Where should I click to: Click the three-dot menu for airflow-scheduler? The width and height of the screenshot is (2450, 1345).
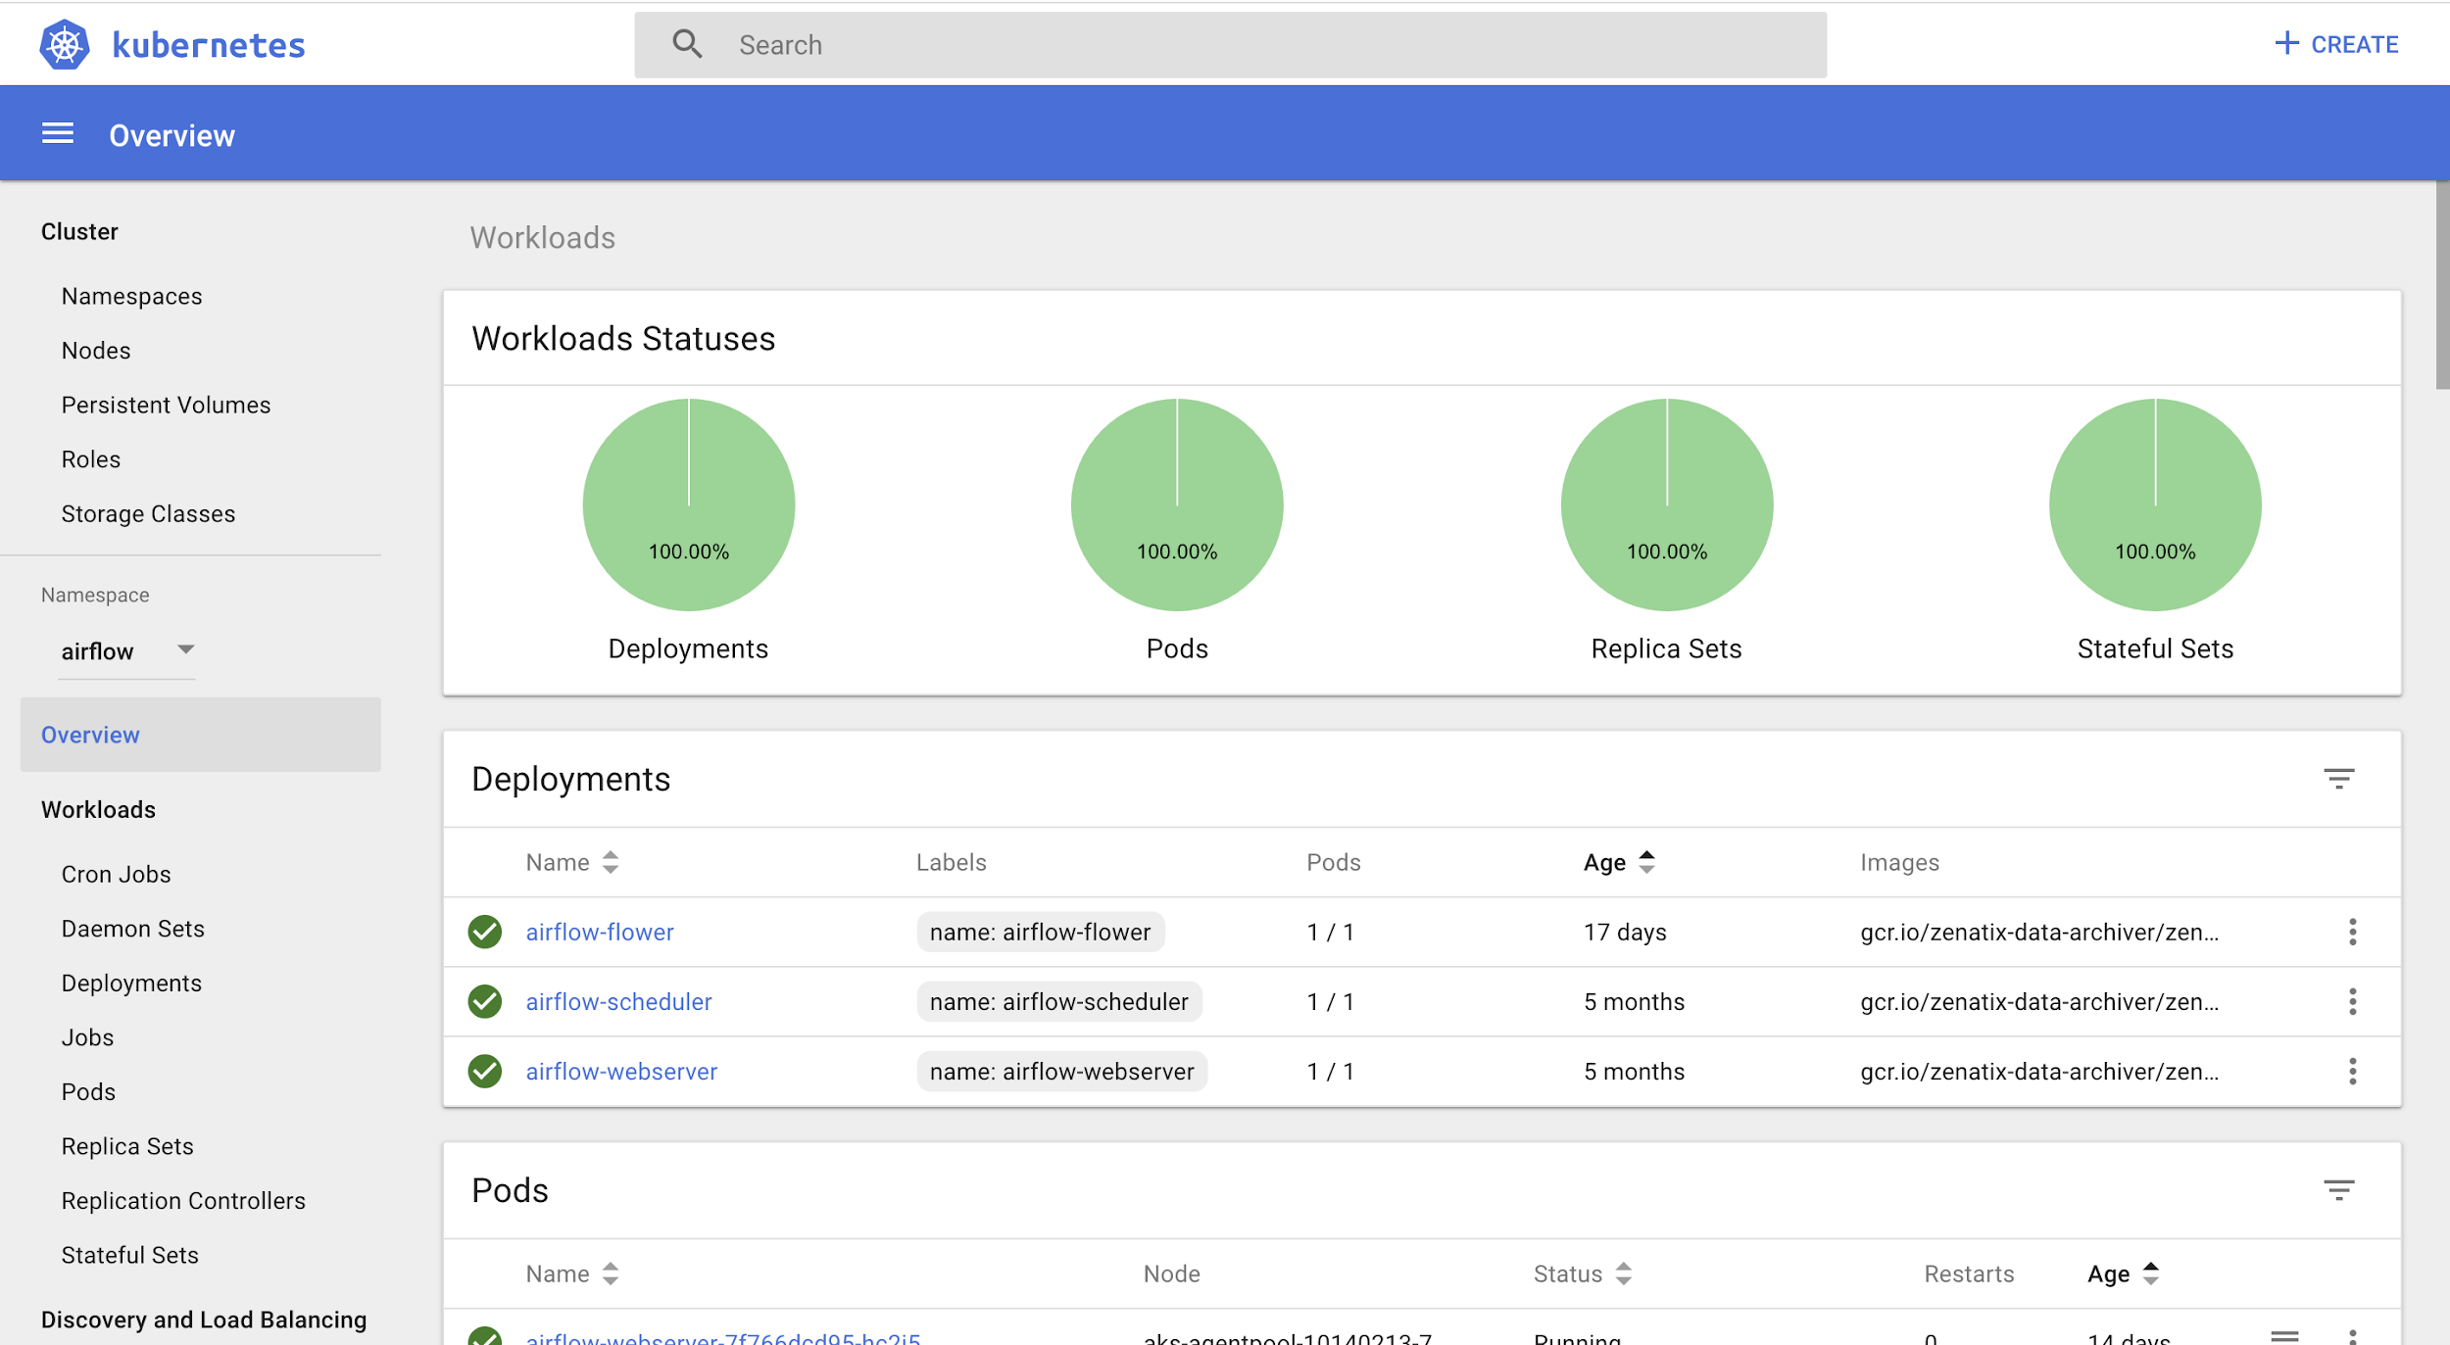(x=2352, y=1000)
